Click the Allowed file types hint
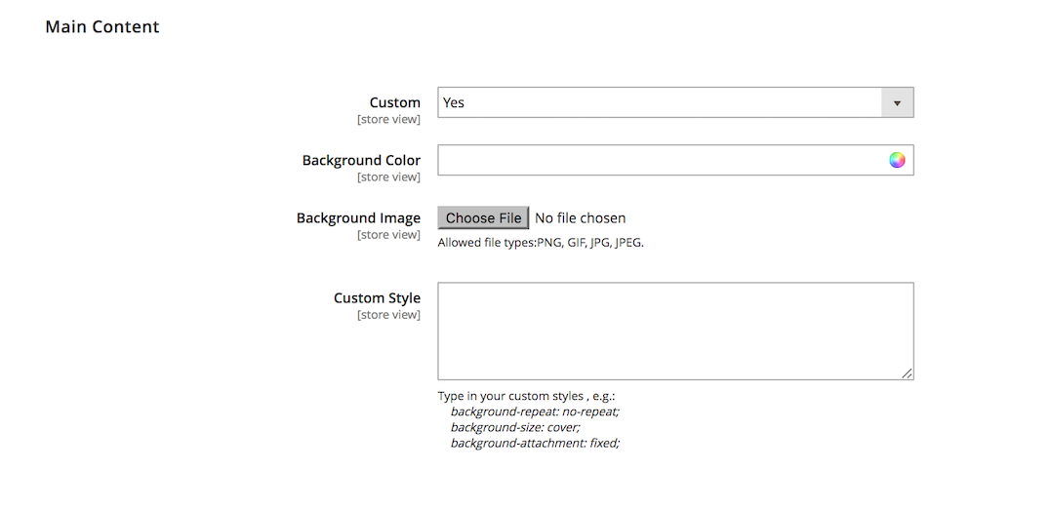The height and width of the screenshot is (509, 1051). click(541, 243)
